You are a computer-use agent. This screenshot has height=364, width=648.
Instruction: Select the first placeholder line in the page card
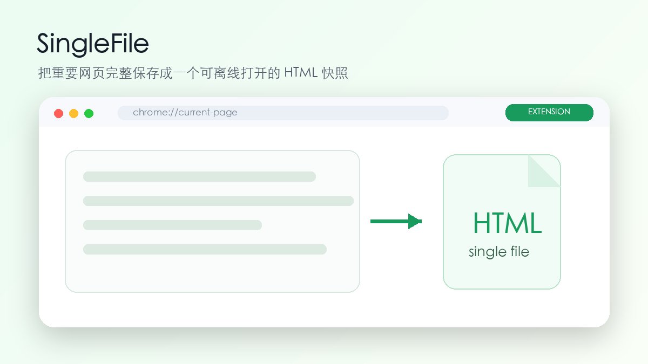point(199,176)
